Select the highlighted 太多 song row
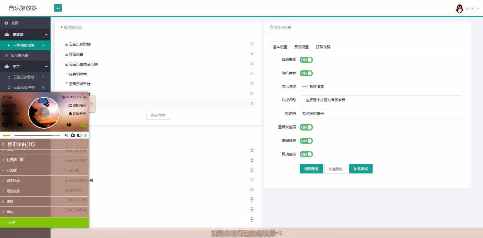This screenshot has width=483, height=238. [x=44, y=222]
